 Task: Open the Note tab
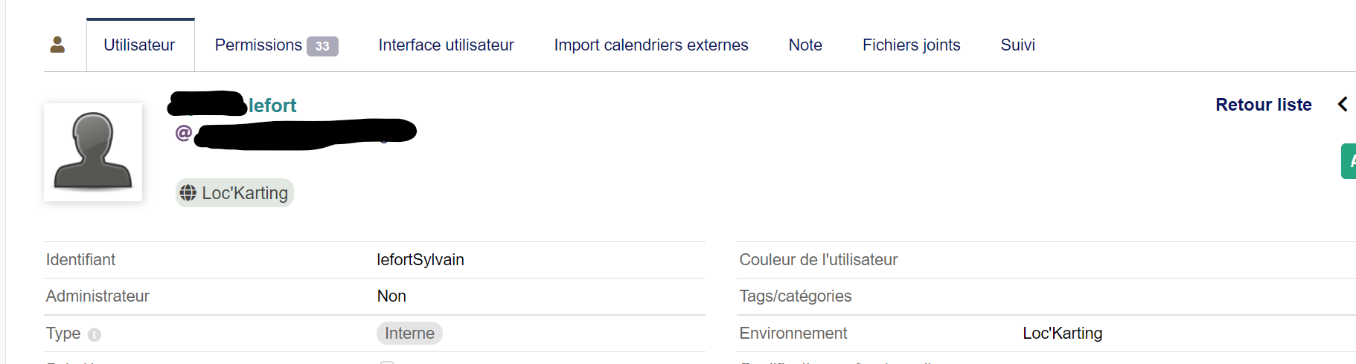click(x=805, y=45)
